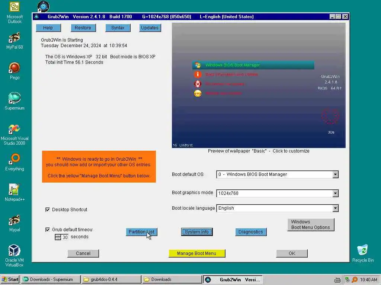Click the Windows logo icon in preview

coord(198,65)
